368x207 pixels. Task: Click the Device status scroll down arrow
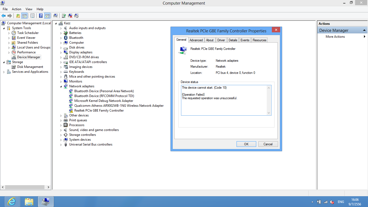point(269,113)
